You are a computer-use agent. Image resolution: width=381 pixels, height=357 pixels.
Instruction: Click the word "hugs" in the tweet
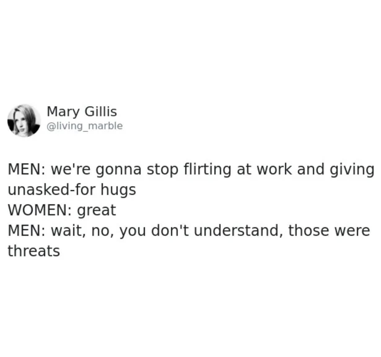(118, 190)
